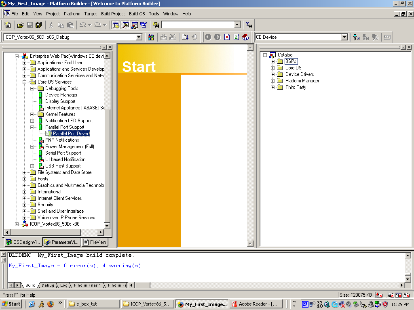Click the Save All icon
The image size is (414, 310).
click(39, 25)
